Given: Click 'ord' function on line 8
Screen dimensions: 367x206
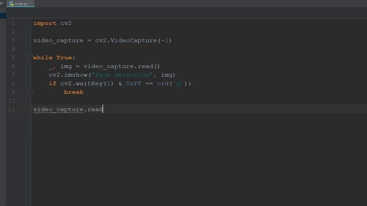Looking at the screenshot, I should pyautogui.click(x=163, y=84).
